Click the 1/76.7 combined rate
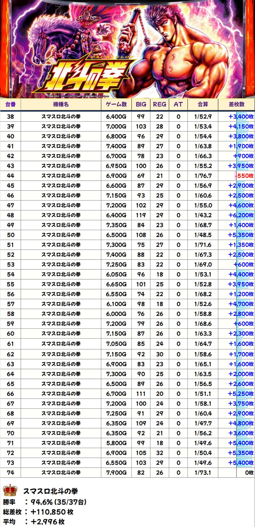Screen dimensions: 255x527 tap(203, 176)
